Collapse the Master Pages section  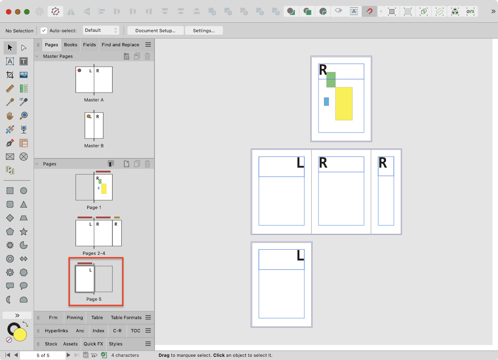click(37, 56)
